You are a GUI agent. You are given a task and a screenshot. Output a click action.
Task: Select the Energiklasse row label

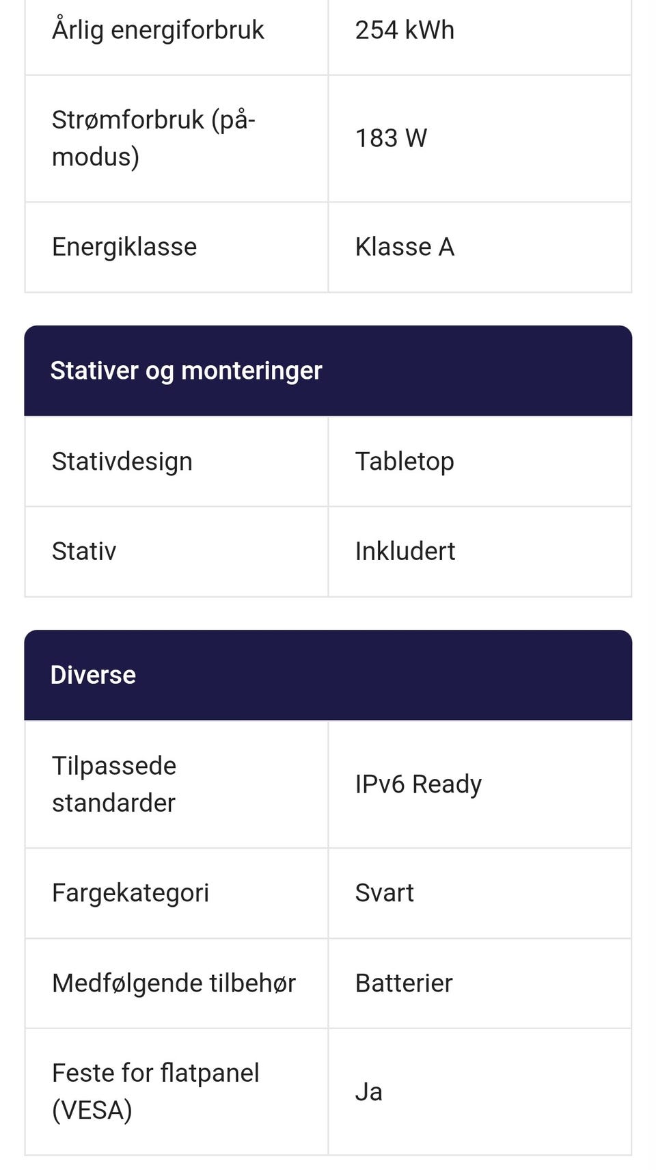[x=124, y=247]
